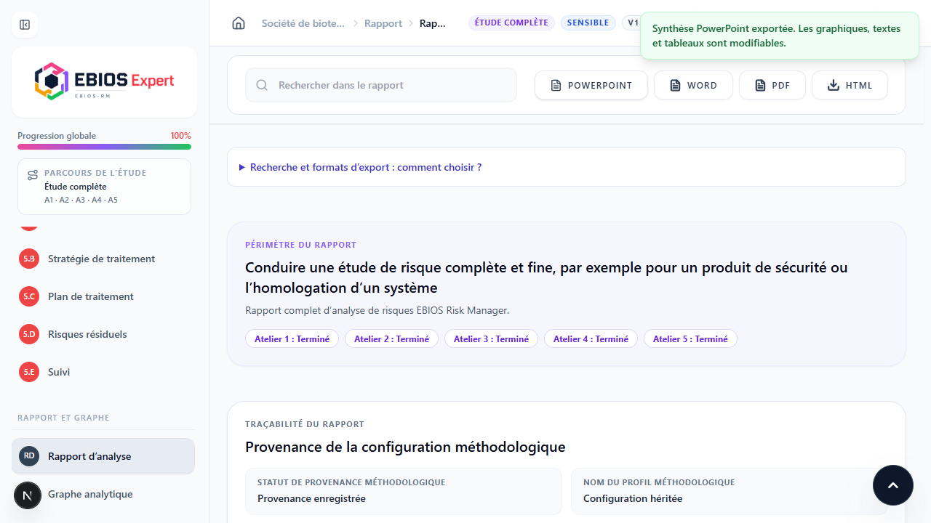Click the EBIOS Expert logo
Viewport: 931px width, 523px height.
[x=104, y=81]
